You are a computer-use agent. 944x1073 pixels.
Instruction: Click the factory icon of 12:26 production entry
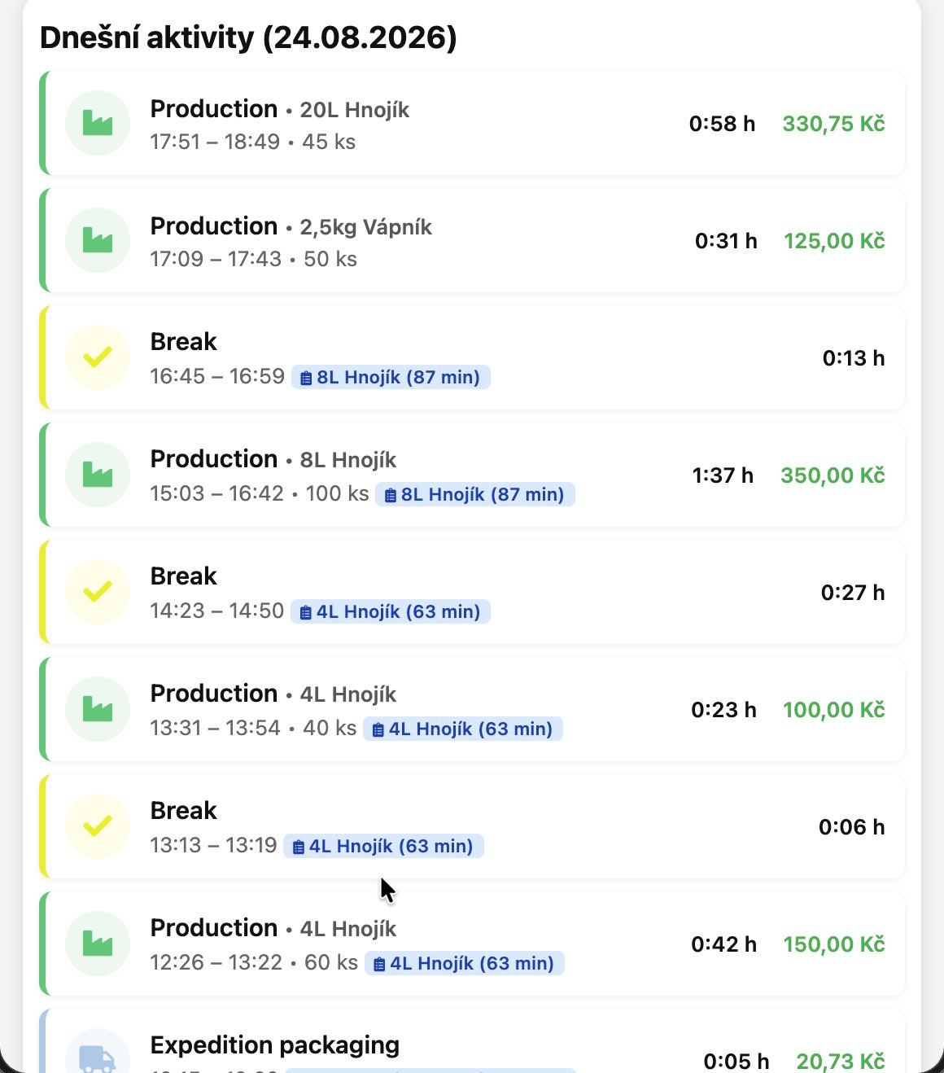pyautogui.click(x=98, y=944)
